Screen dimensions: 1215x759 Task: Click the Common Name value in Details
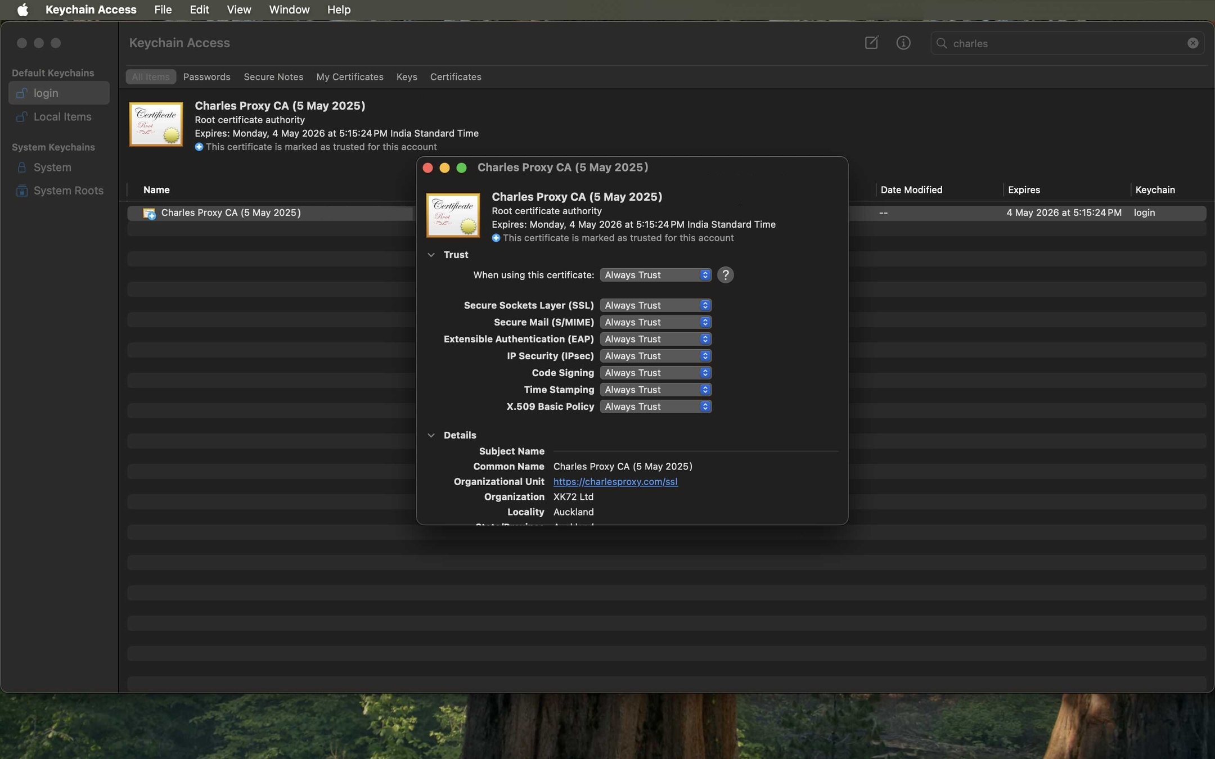[x=623, y=467]
